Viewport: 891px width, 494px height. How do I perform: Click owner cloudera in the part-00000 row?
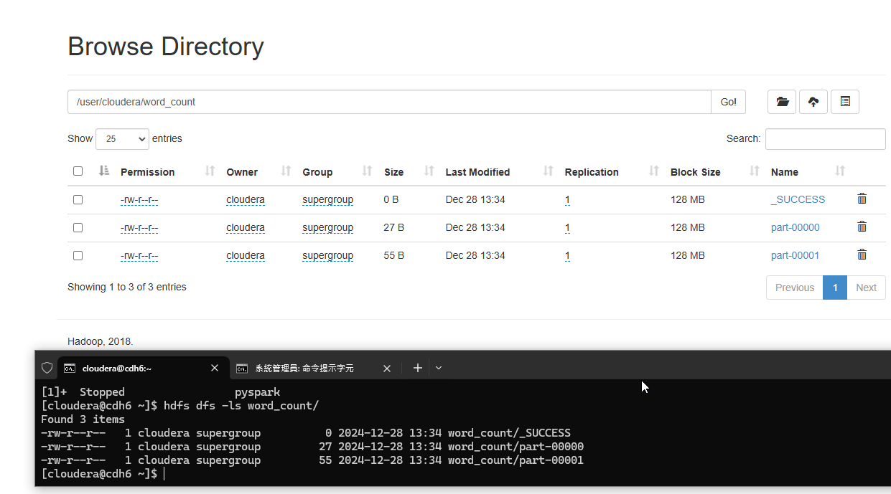click(x=246, y=227)
